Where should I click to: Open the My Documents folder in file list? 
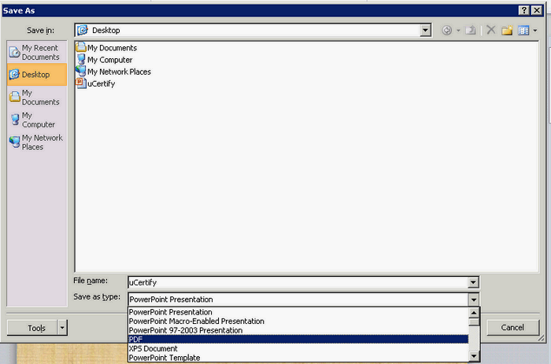click(112, 48)
